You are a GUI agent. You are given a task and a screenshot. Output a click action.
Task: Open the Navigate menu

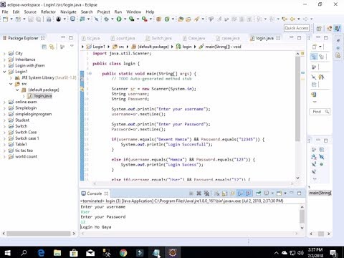(68, 11)
